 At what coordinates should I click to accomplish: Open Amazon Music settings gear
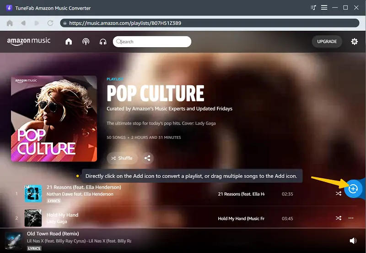(x=354, y=41)
